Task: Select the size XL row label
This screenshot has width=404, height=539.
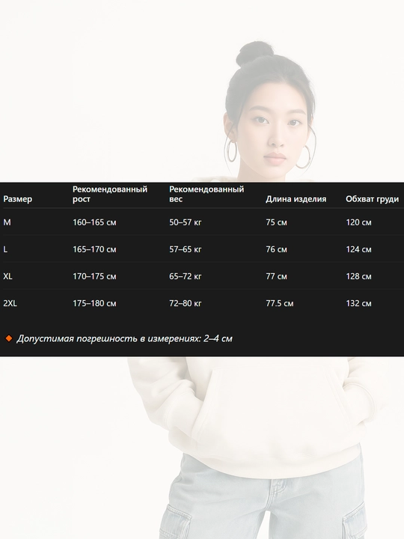Action: [7, 276]
